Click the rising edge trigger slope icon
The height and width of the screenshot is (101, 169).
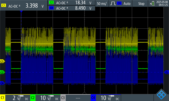click(113, 3)
